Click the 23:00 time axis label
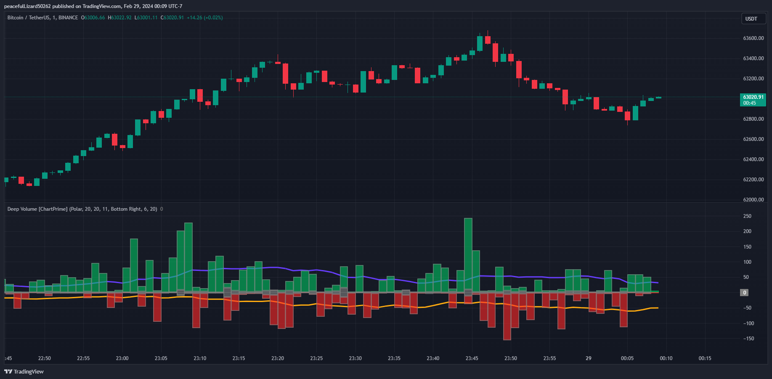772x379 pixels. pos(122,358)
